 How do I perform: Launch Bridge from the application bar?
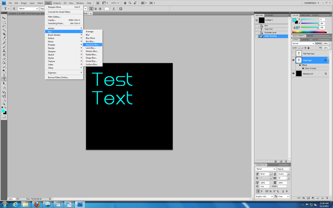tap(98, 3)
